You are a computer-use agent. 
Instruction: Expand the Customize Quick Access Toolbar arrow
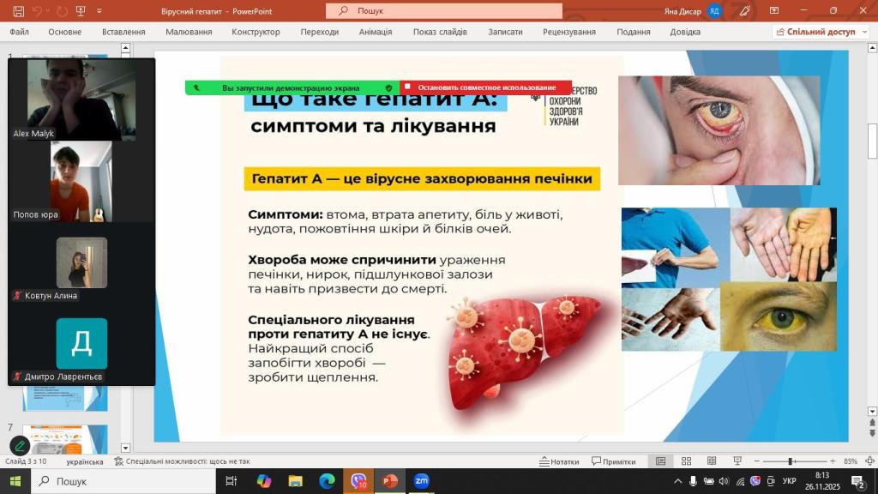tap(99, 11)
